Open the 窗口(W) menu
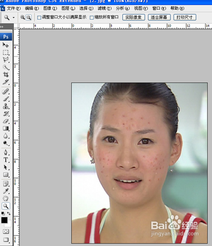 [x=159, y=8]
